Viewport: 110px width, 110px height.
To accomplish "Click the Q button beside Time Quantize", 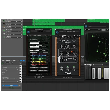I will (x=17, y=67).
